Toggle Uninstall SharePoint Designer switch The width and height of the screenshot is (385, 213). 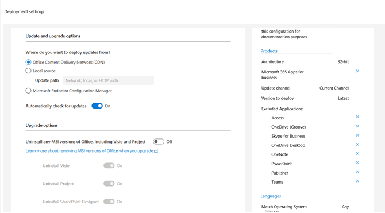click(109, 202)
